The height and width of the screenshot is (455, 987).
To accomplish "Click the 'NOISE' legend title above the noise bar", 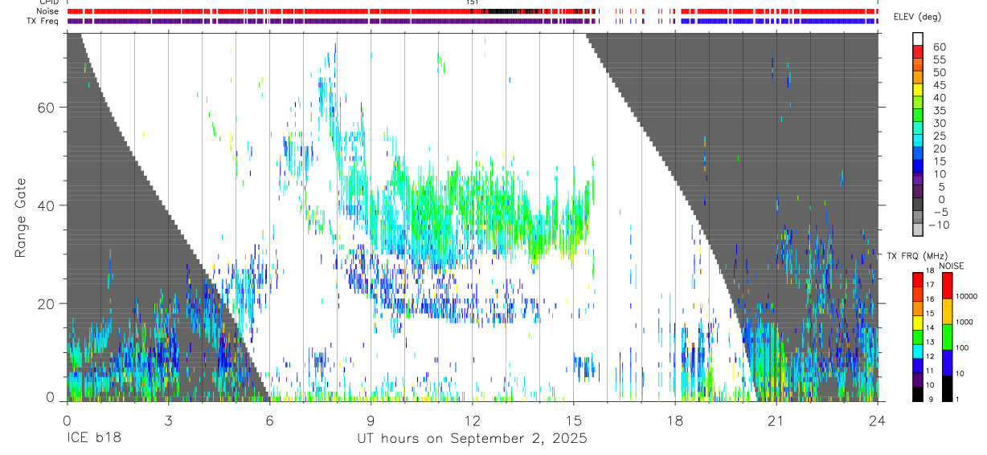I will point(952,266).
